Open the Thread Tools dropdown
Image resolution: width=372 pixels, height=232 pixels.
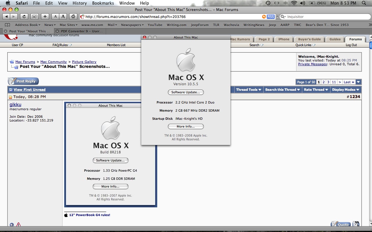(248, 90)
